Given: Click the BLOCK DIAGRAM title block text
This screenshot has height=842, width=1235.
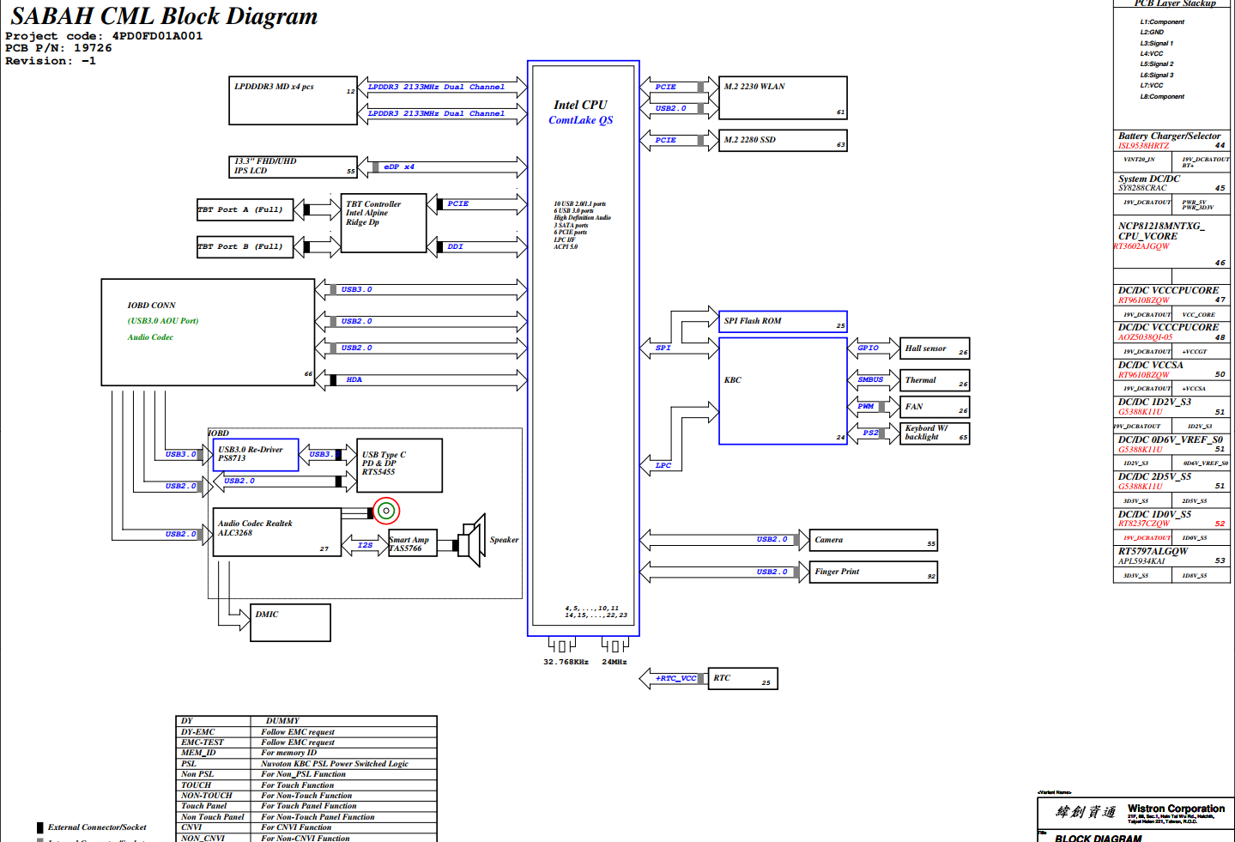Looking at the screenshot, I should 1098,838.
